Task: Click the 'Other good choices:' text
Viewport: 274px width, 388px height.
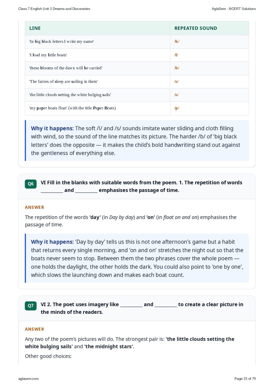Action: pos(48,356)
